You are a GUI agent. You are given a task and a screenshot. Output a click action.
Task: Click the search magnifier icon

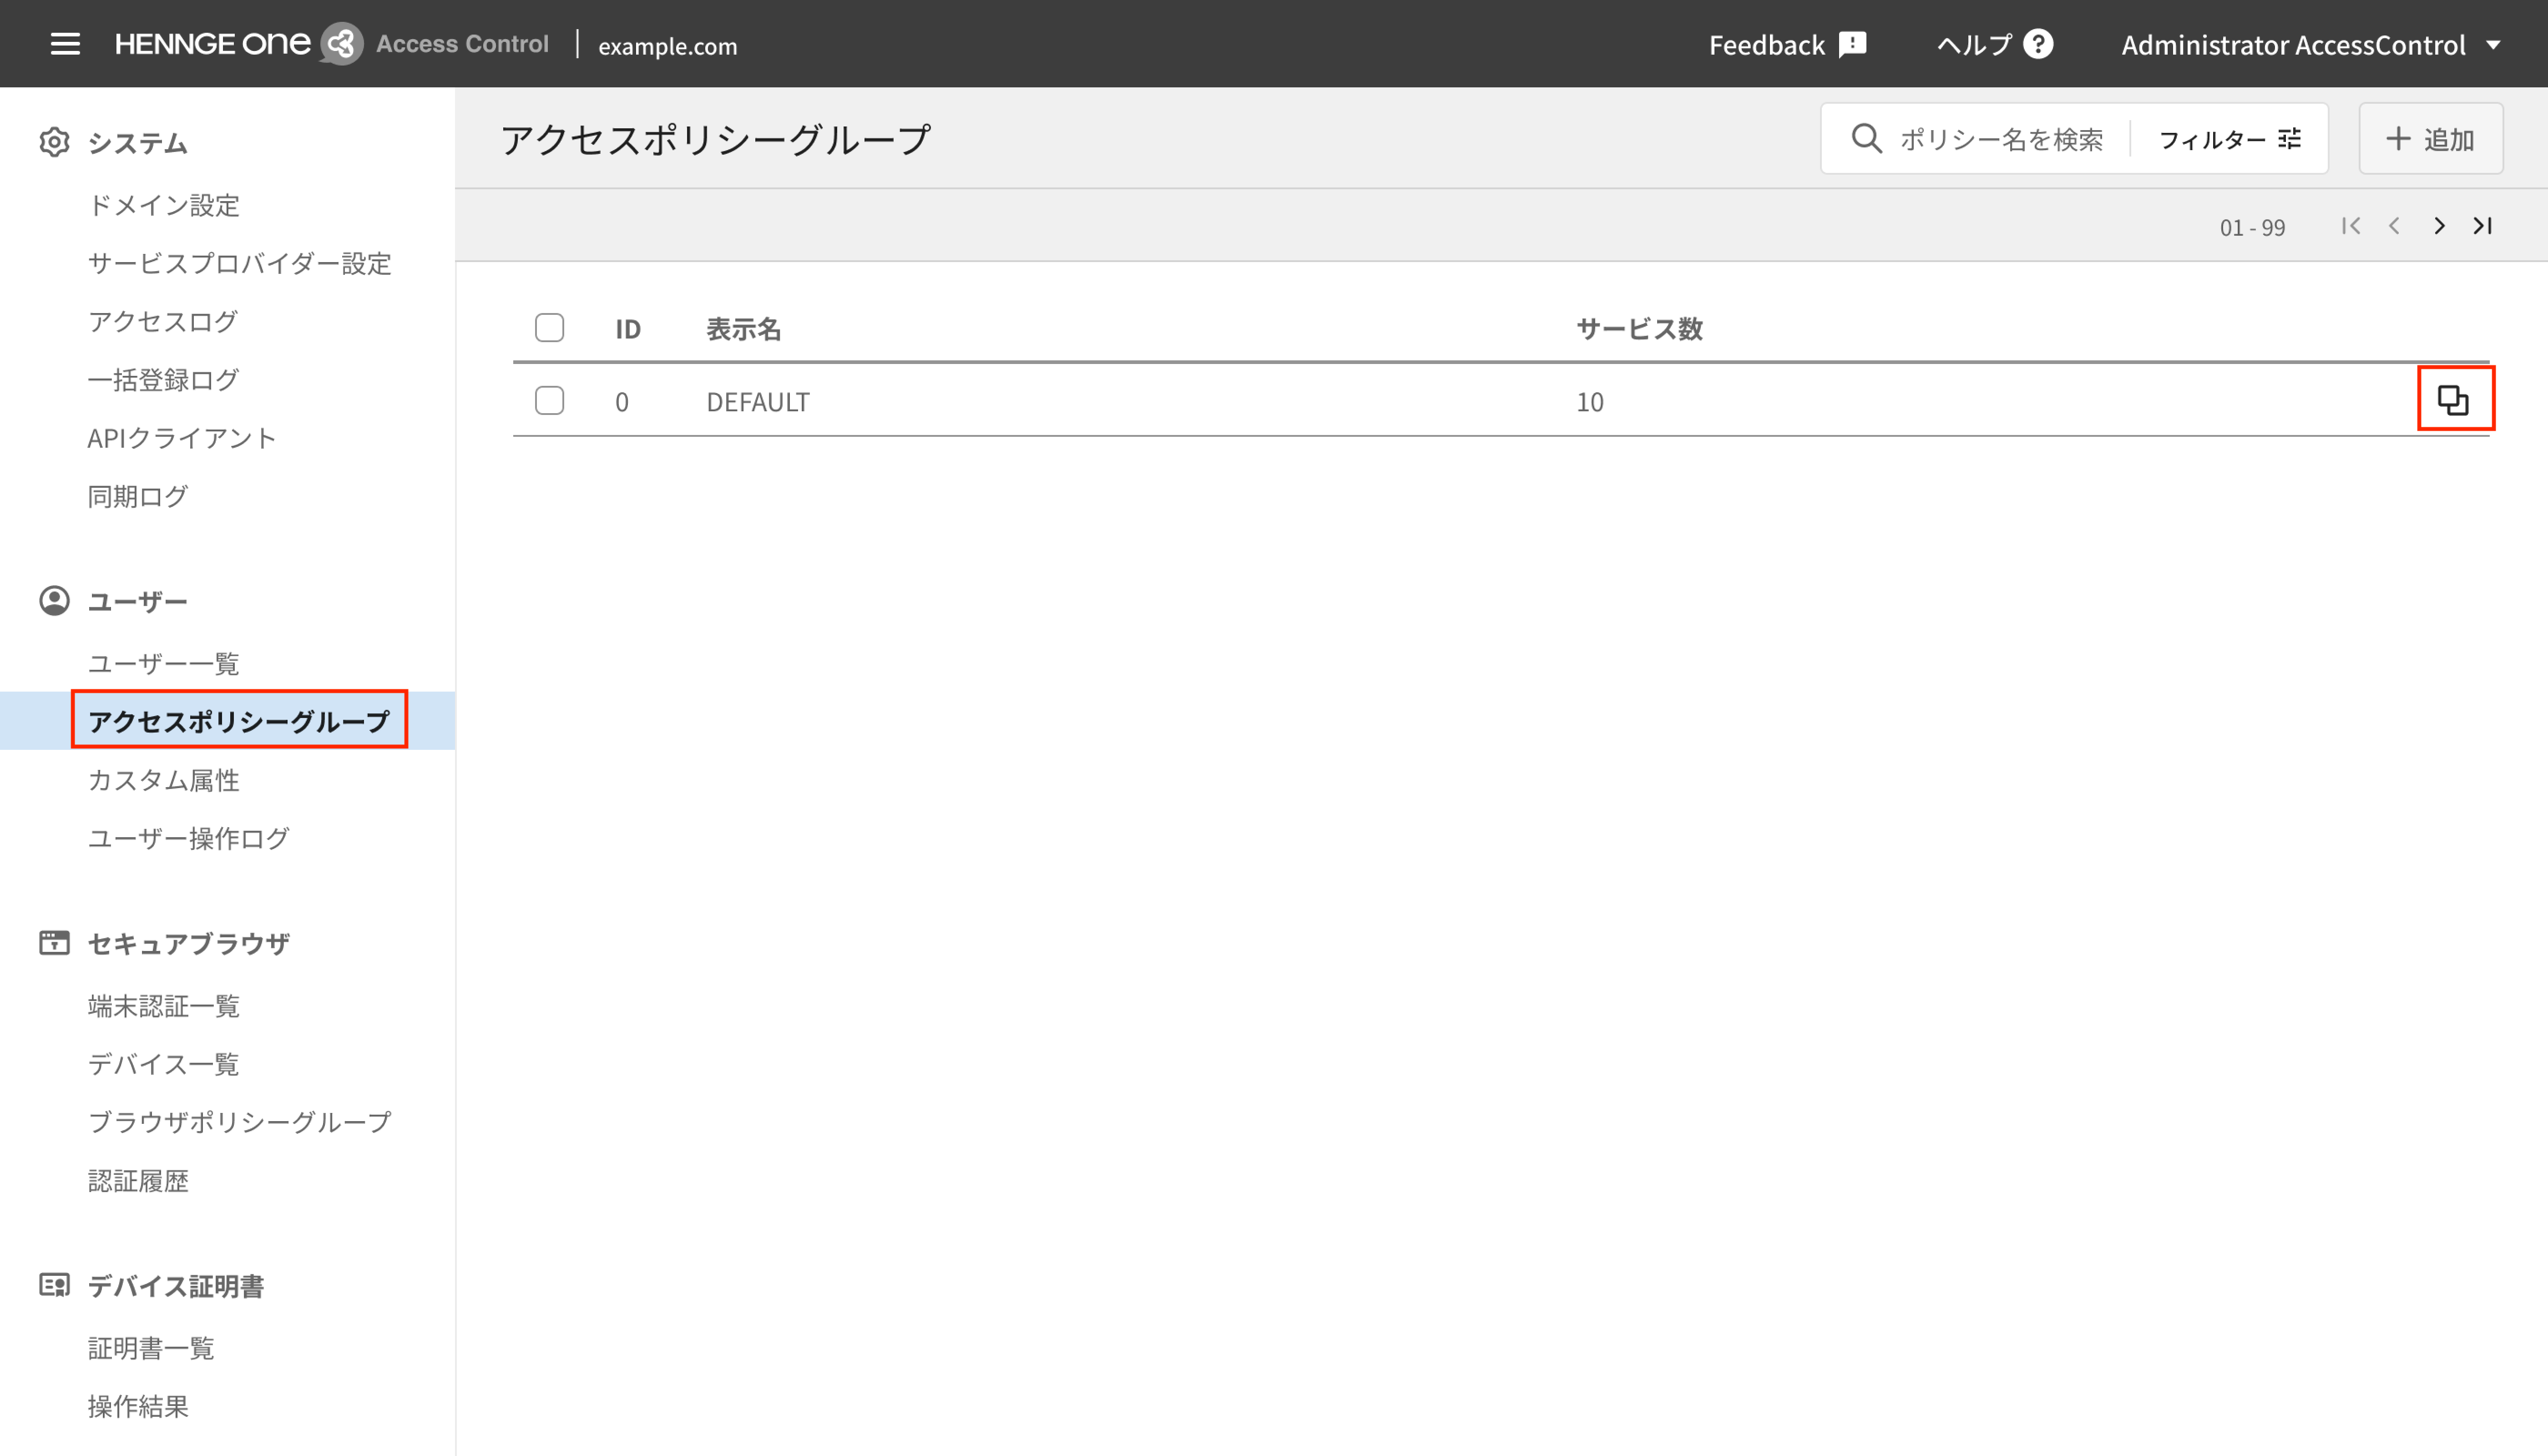[1866, 138]
